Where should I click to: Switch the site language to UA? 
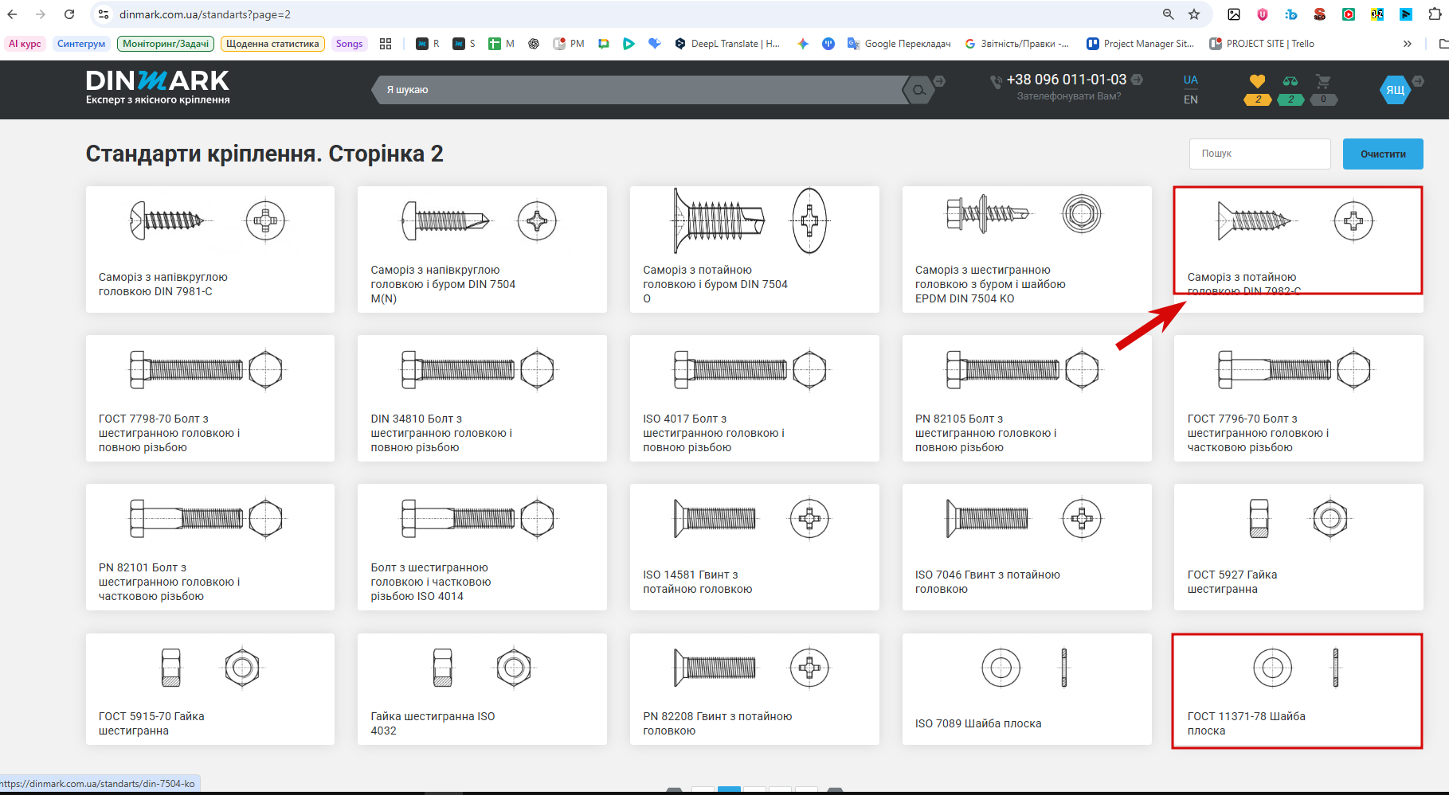pyautogui.click(x=1190, y=80)
